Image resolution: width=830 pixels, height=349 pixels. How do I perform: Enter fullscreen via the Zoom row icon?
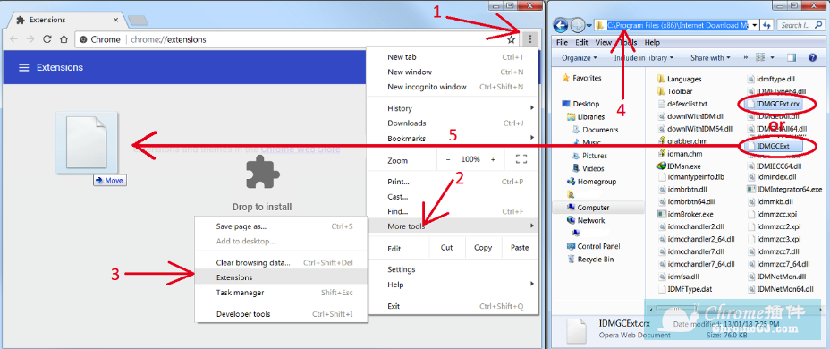coord(521,159)
